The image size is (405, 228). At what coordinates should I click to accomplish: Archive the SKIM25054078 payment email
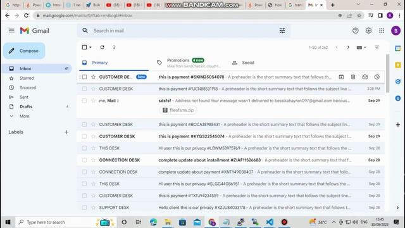[x=341, y=77]
